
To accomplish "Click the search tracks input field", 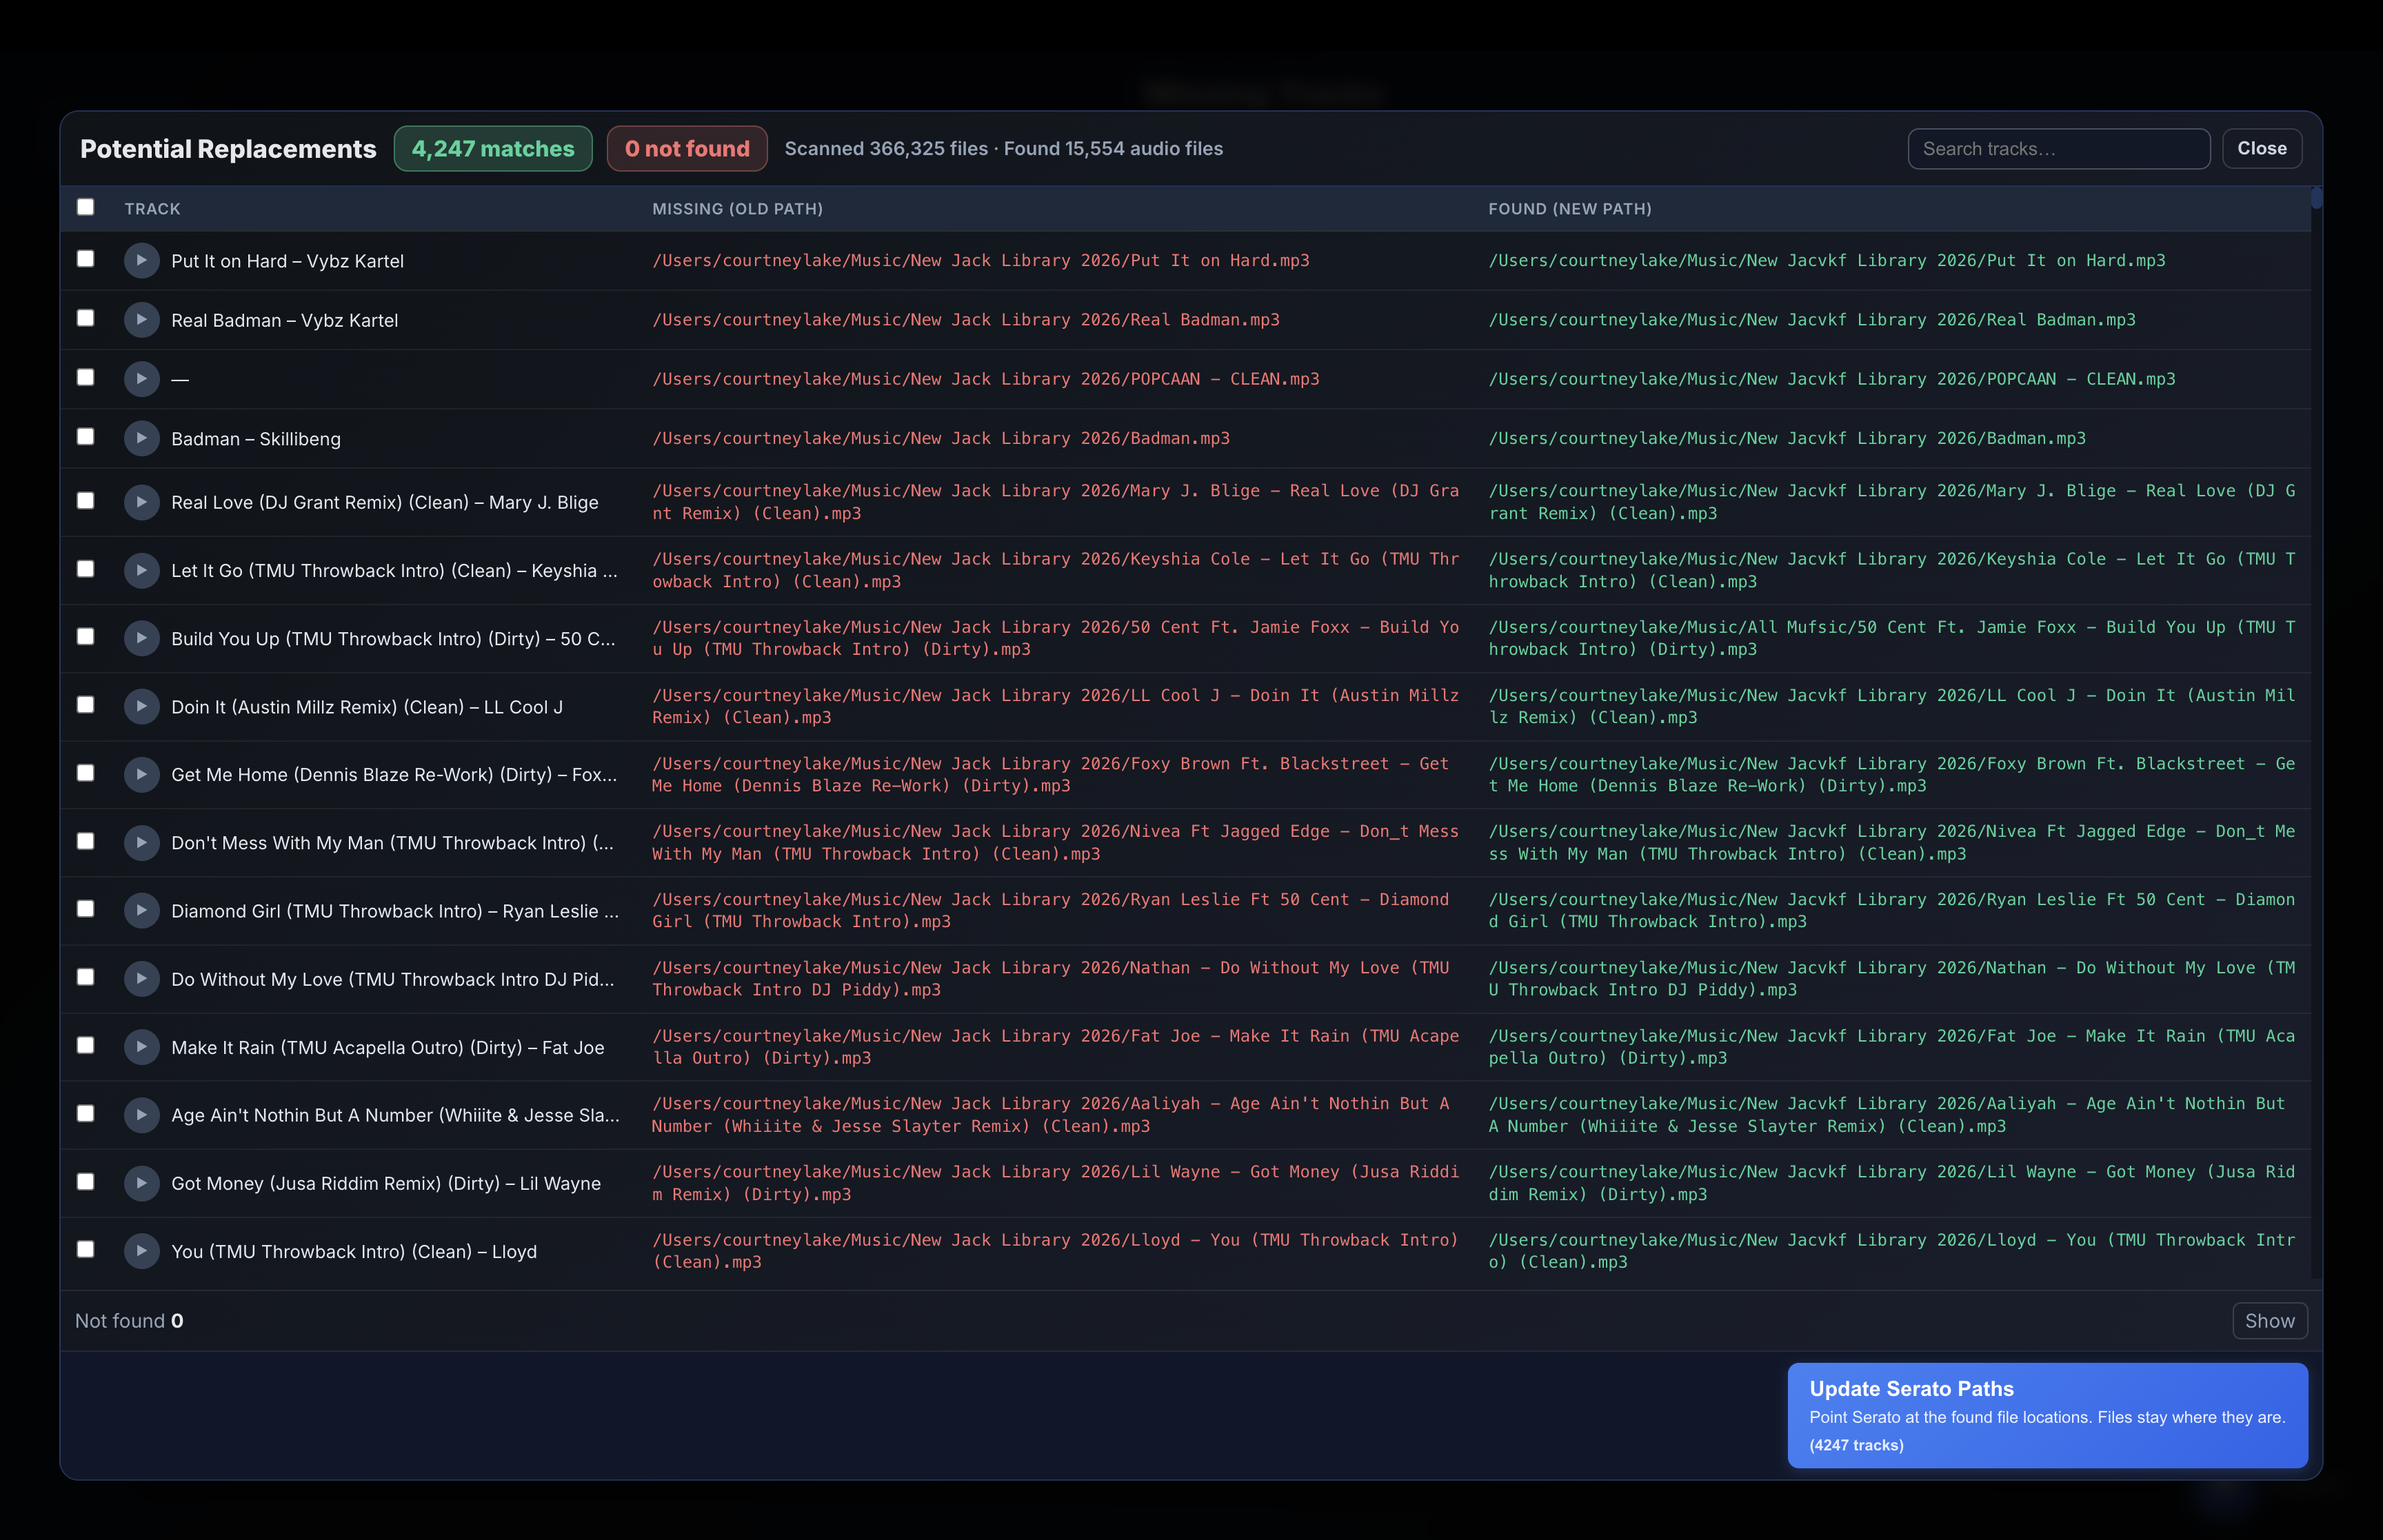I will click(x=2058, y=148).
